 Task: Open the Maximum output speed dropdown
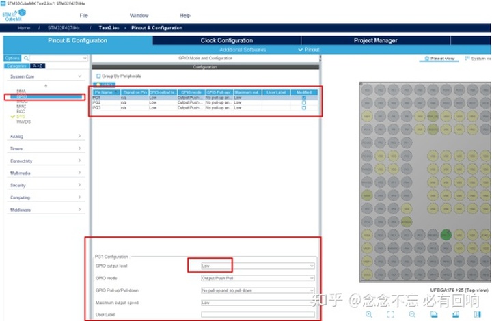[258, 303]
